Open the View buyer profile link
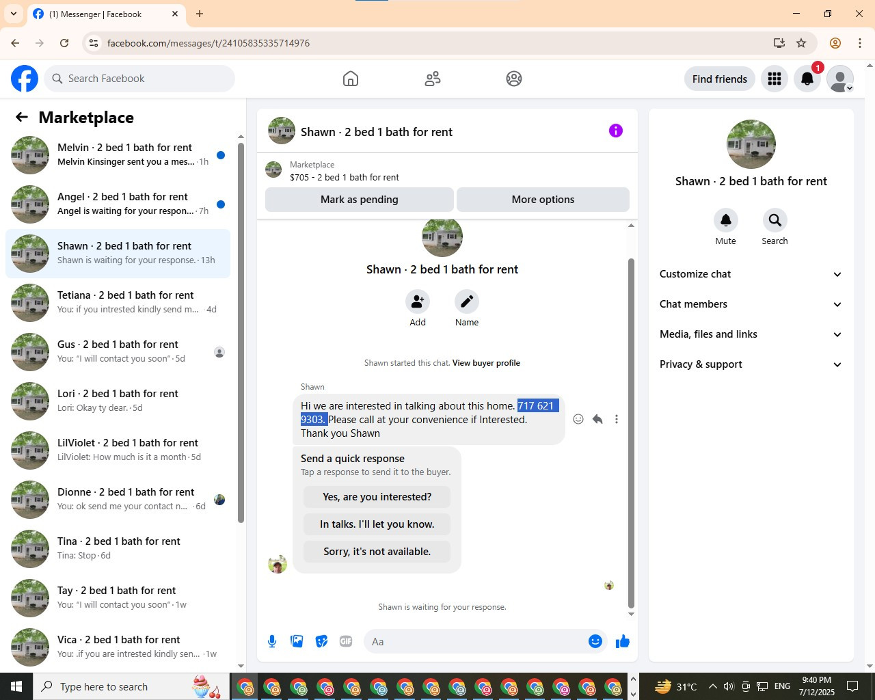This screenshot has height=700, width=875. pos(486,363)
